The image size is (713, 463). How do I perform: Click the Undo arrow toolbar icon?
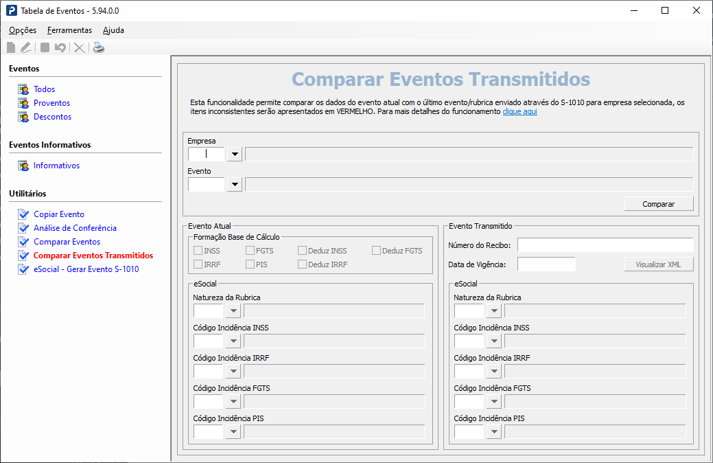click(x=60, y=47)
